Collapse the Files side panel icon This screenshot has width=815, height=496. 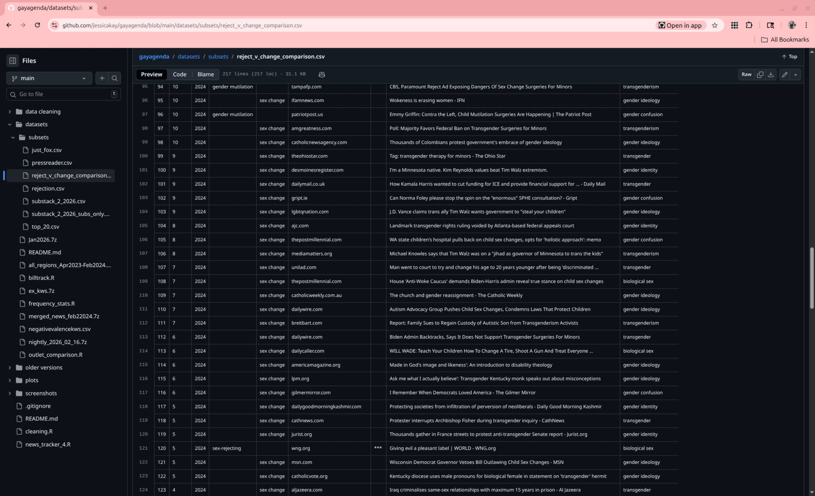pyautogui.click(x=13, y=61)
